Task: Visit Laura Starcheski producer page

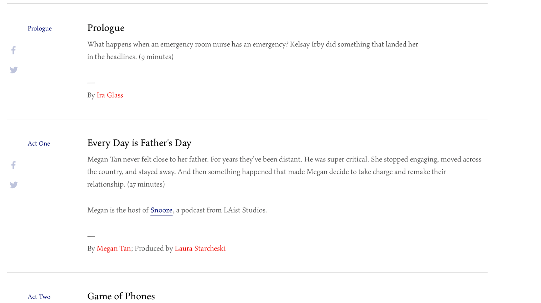Action: (200, 248)
